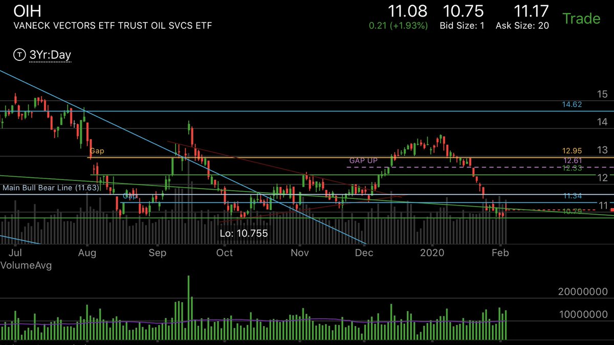Tap the last price 11.08

click(407, 11)
